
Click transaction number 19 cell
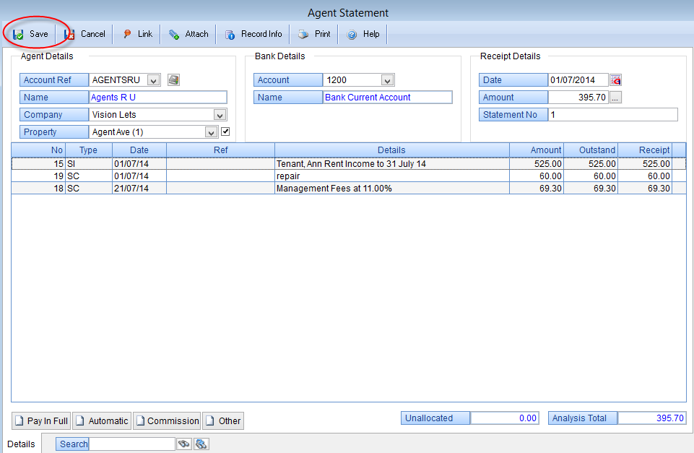click(x=38, y=176)
